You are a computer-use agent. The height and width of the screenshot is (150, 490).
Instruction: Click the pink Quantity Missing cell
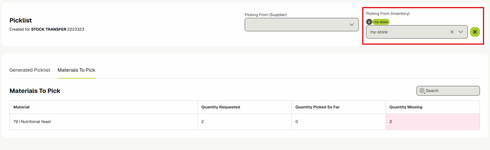pyautogui.click(x=432, y=122)
